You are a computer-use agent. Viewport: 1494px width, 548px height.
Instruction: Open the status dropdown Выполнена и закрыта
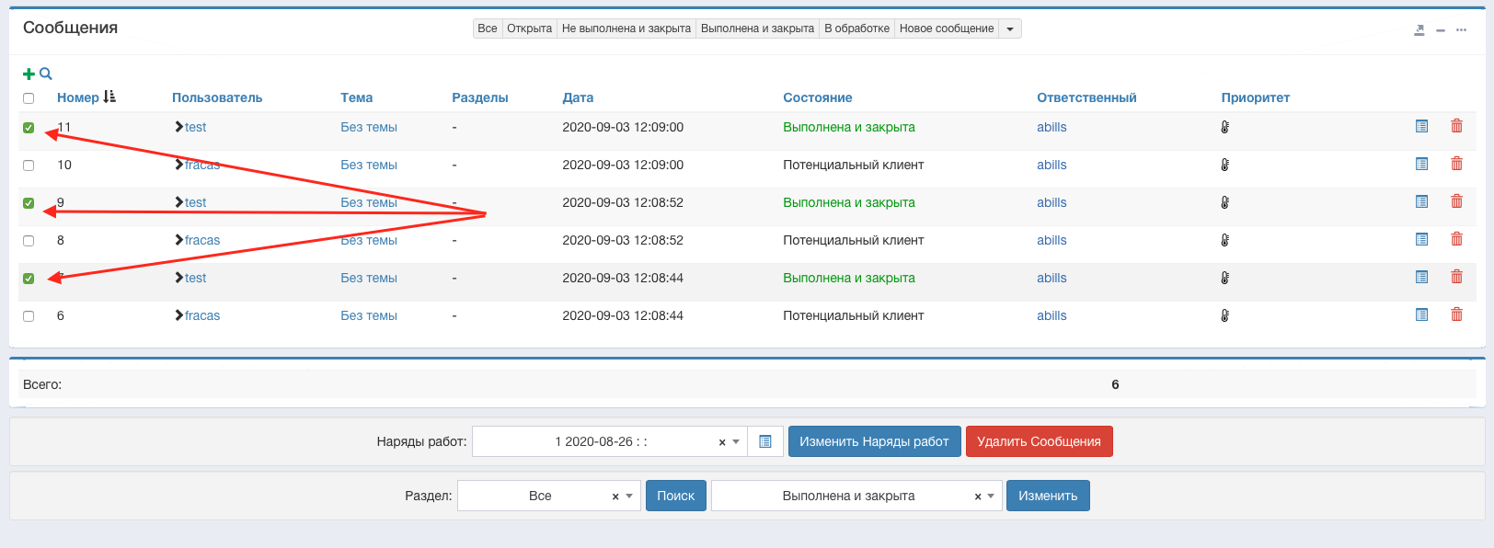[x=990, y=497]
